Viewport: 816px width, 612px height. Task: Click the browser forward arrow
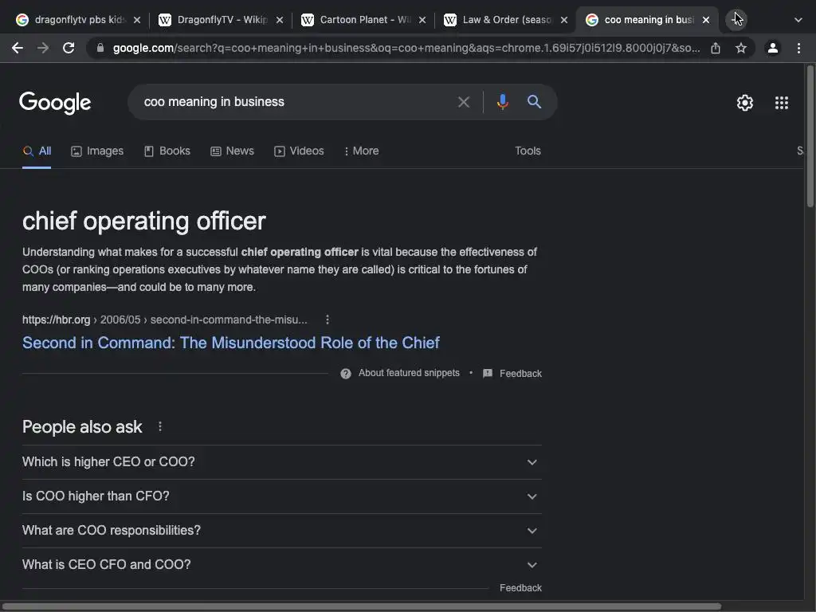[43, 48]
